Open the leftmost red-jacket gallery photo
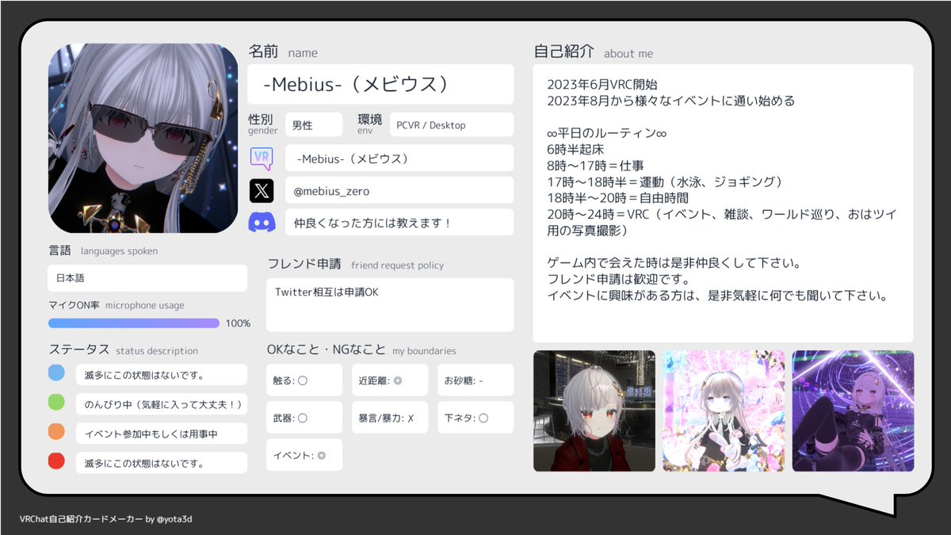Image resolution: width=951 pixels, height=535 pixels. point(594,411)
